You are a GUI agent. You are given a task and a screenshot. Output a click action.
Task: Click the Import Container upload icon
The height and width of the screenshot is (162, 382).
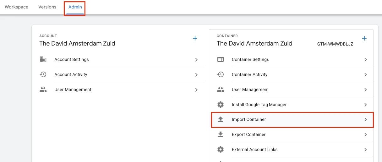point(221,119)
